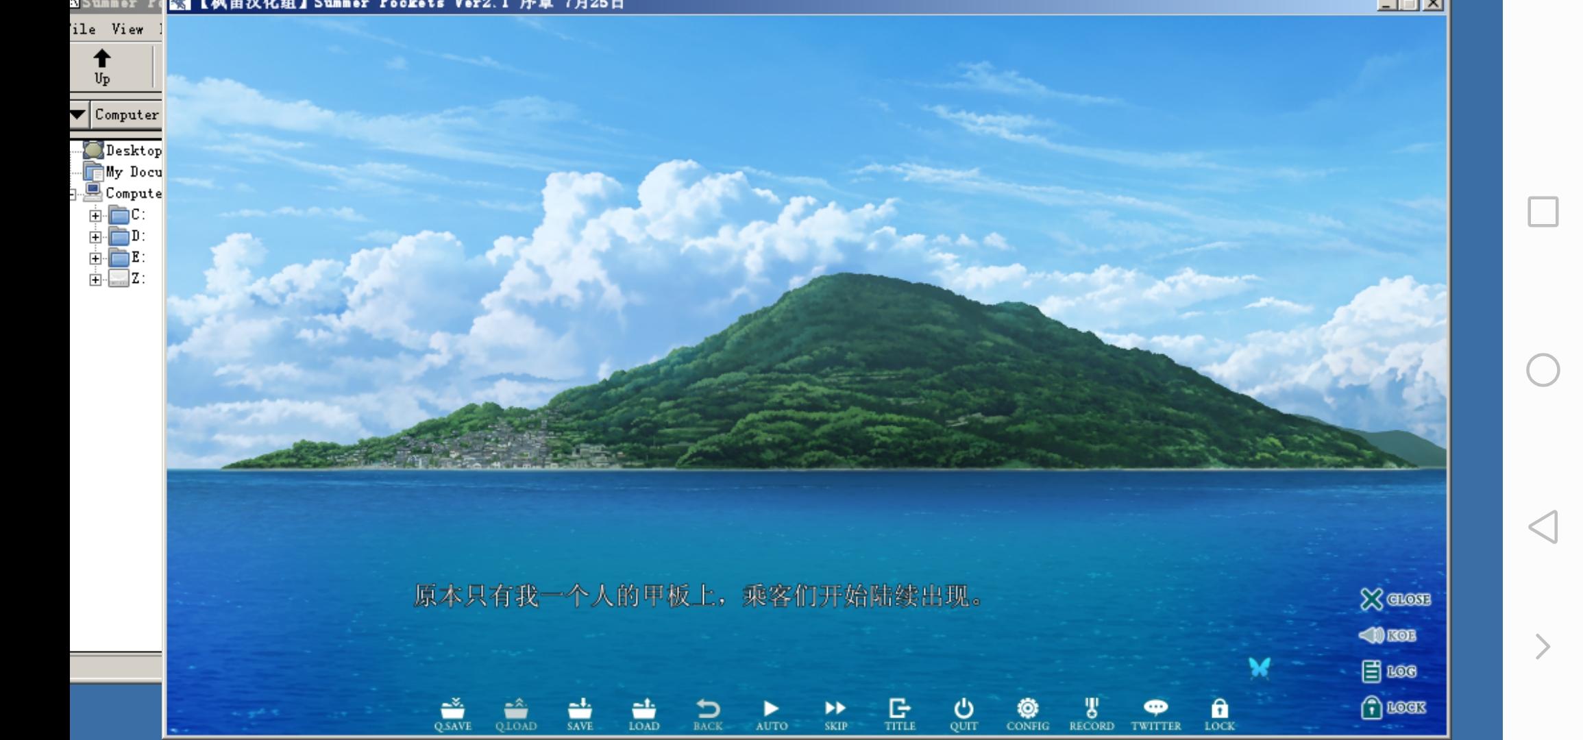Open the LOAD menu icon
This screenshot has height=740, width=1583.
point(643,714)
